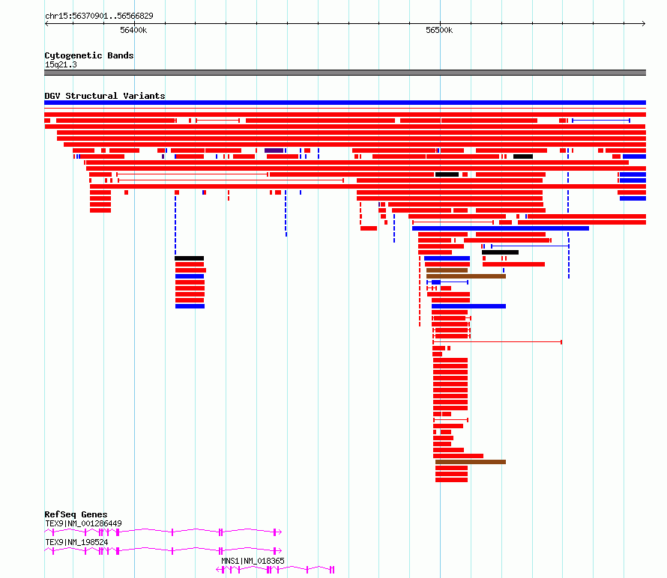Open the TEX9|NM_001286449 gene label
Image resolution: width=667 pixels, height=578 pixels.
coord(83,523)
